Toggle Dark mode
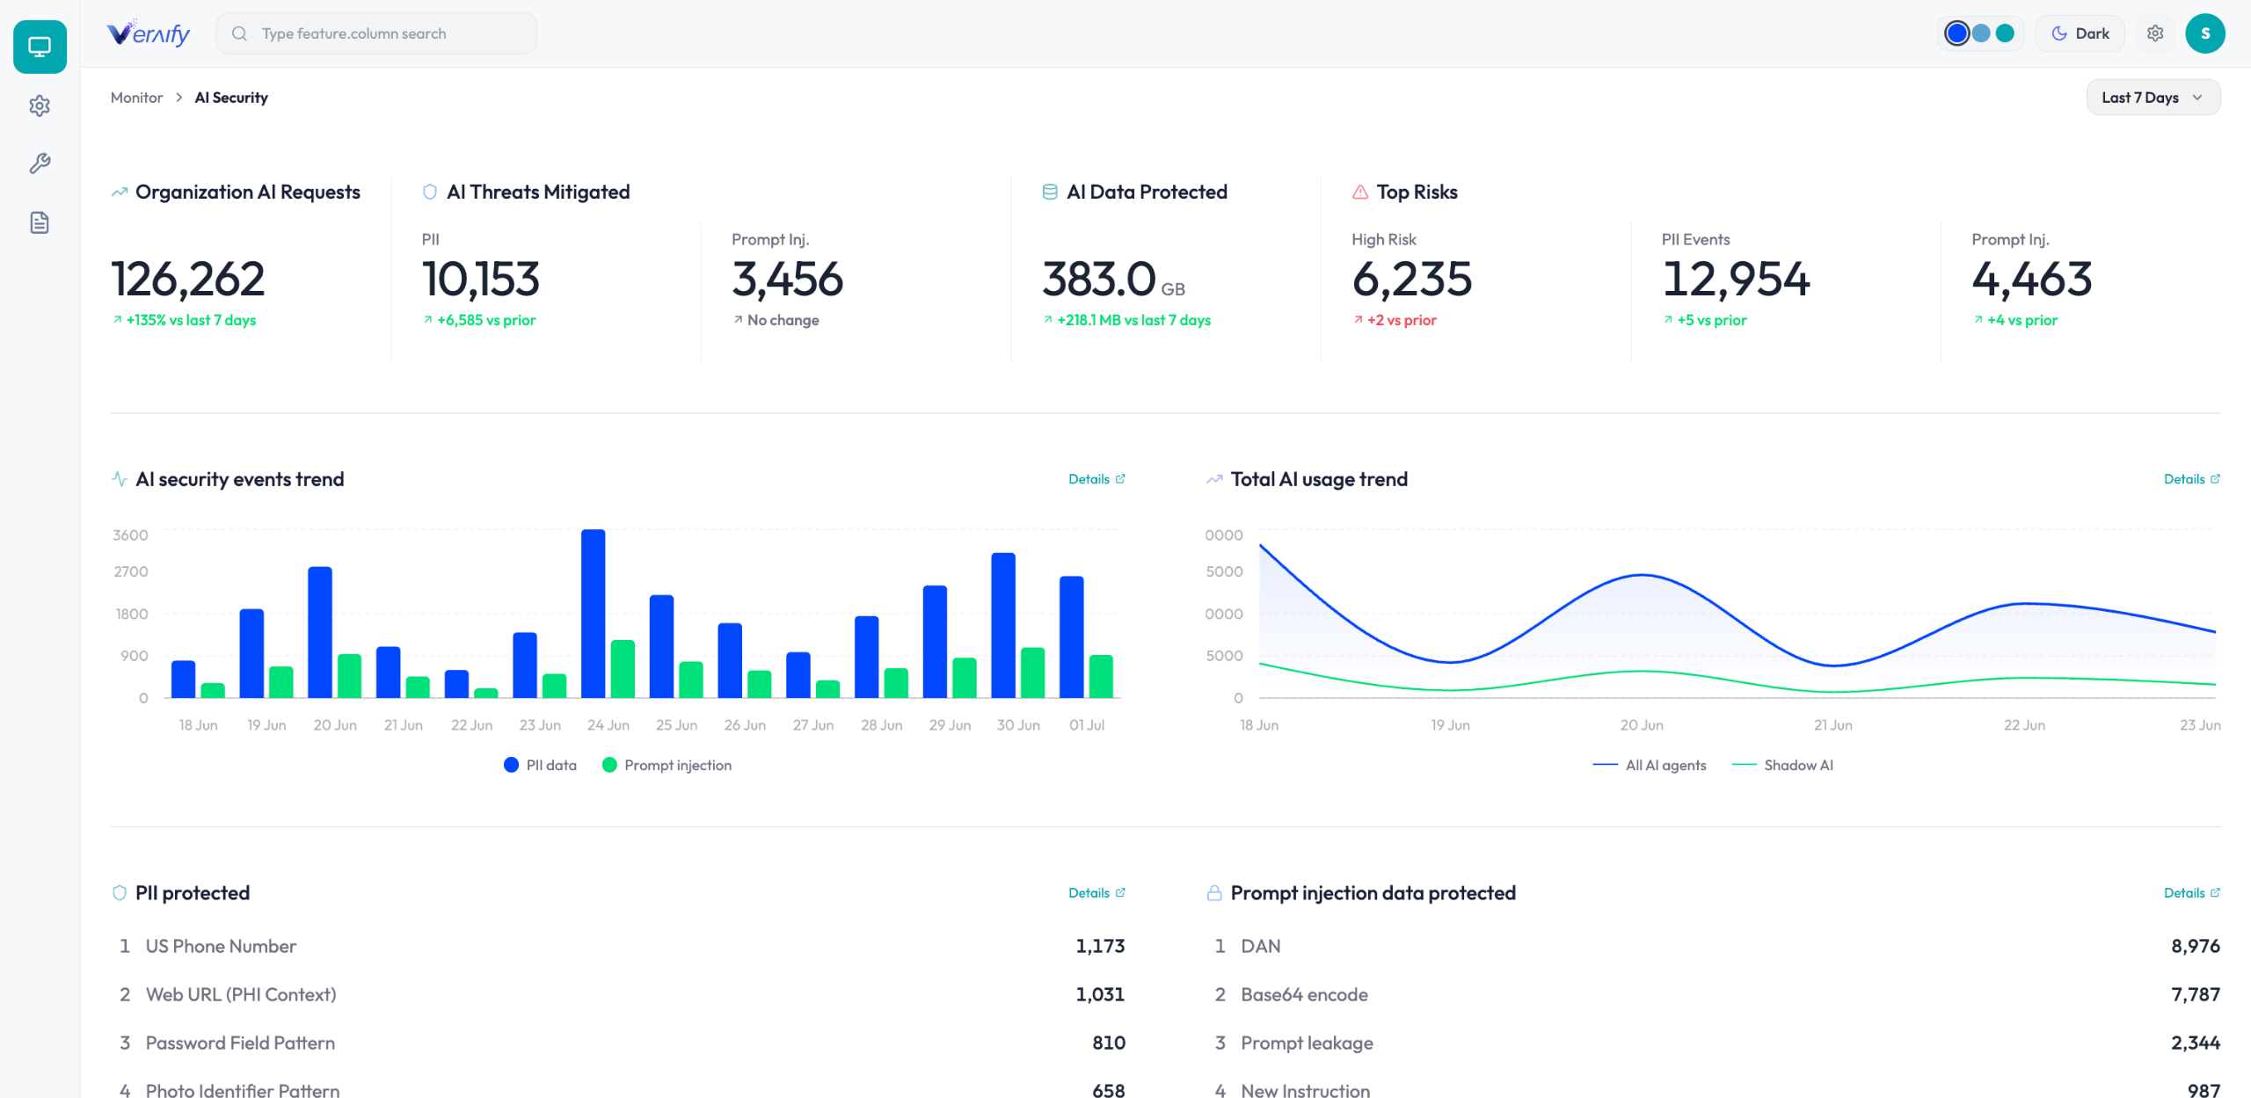 [x=2080, y=33]
